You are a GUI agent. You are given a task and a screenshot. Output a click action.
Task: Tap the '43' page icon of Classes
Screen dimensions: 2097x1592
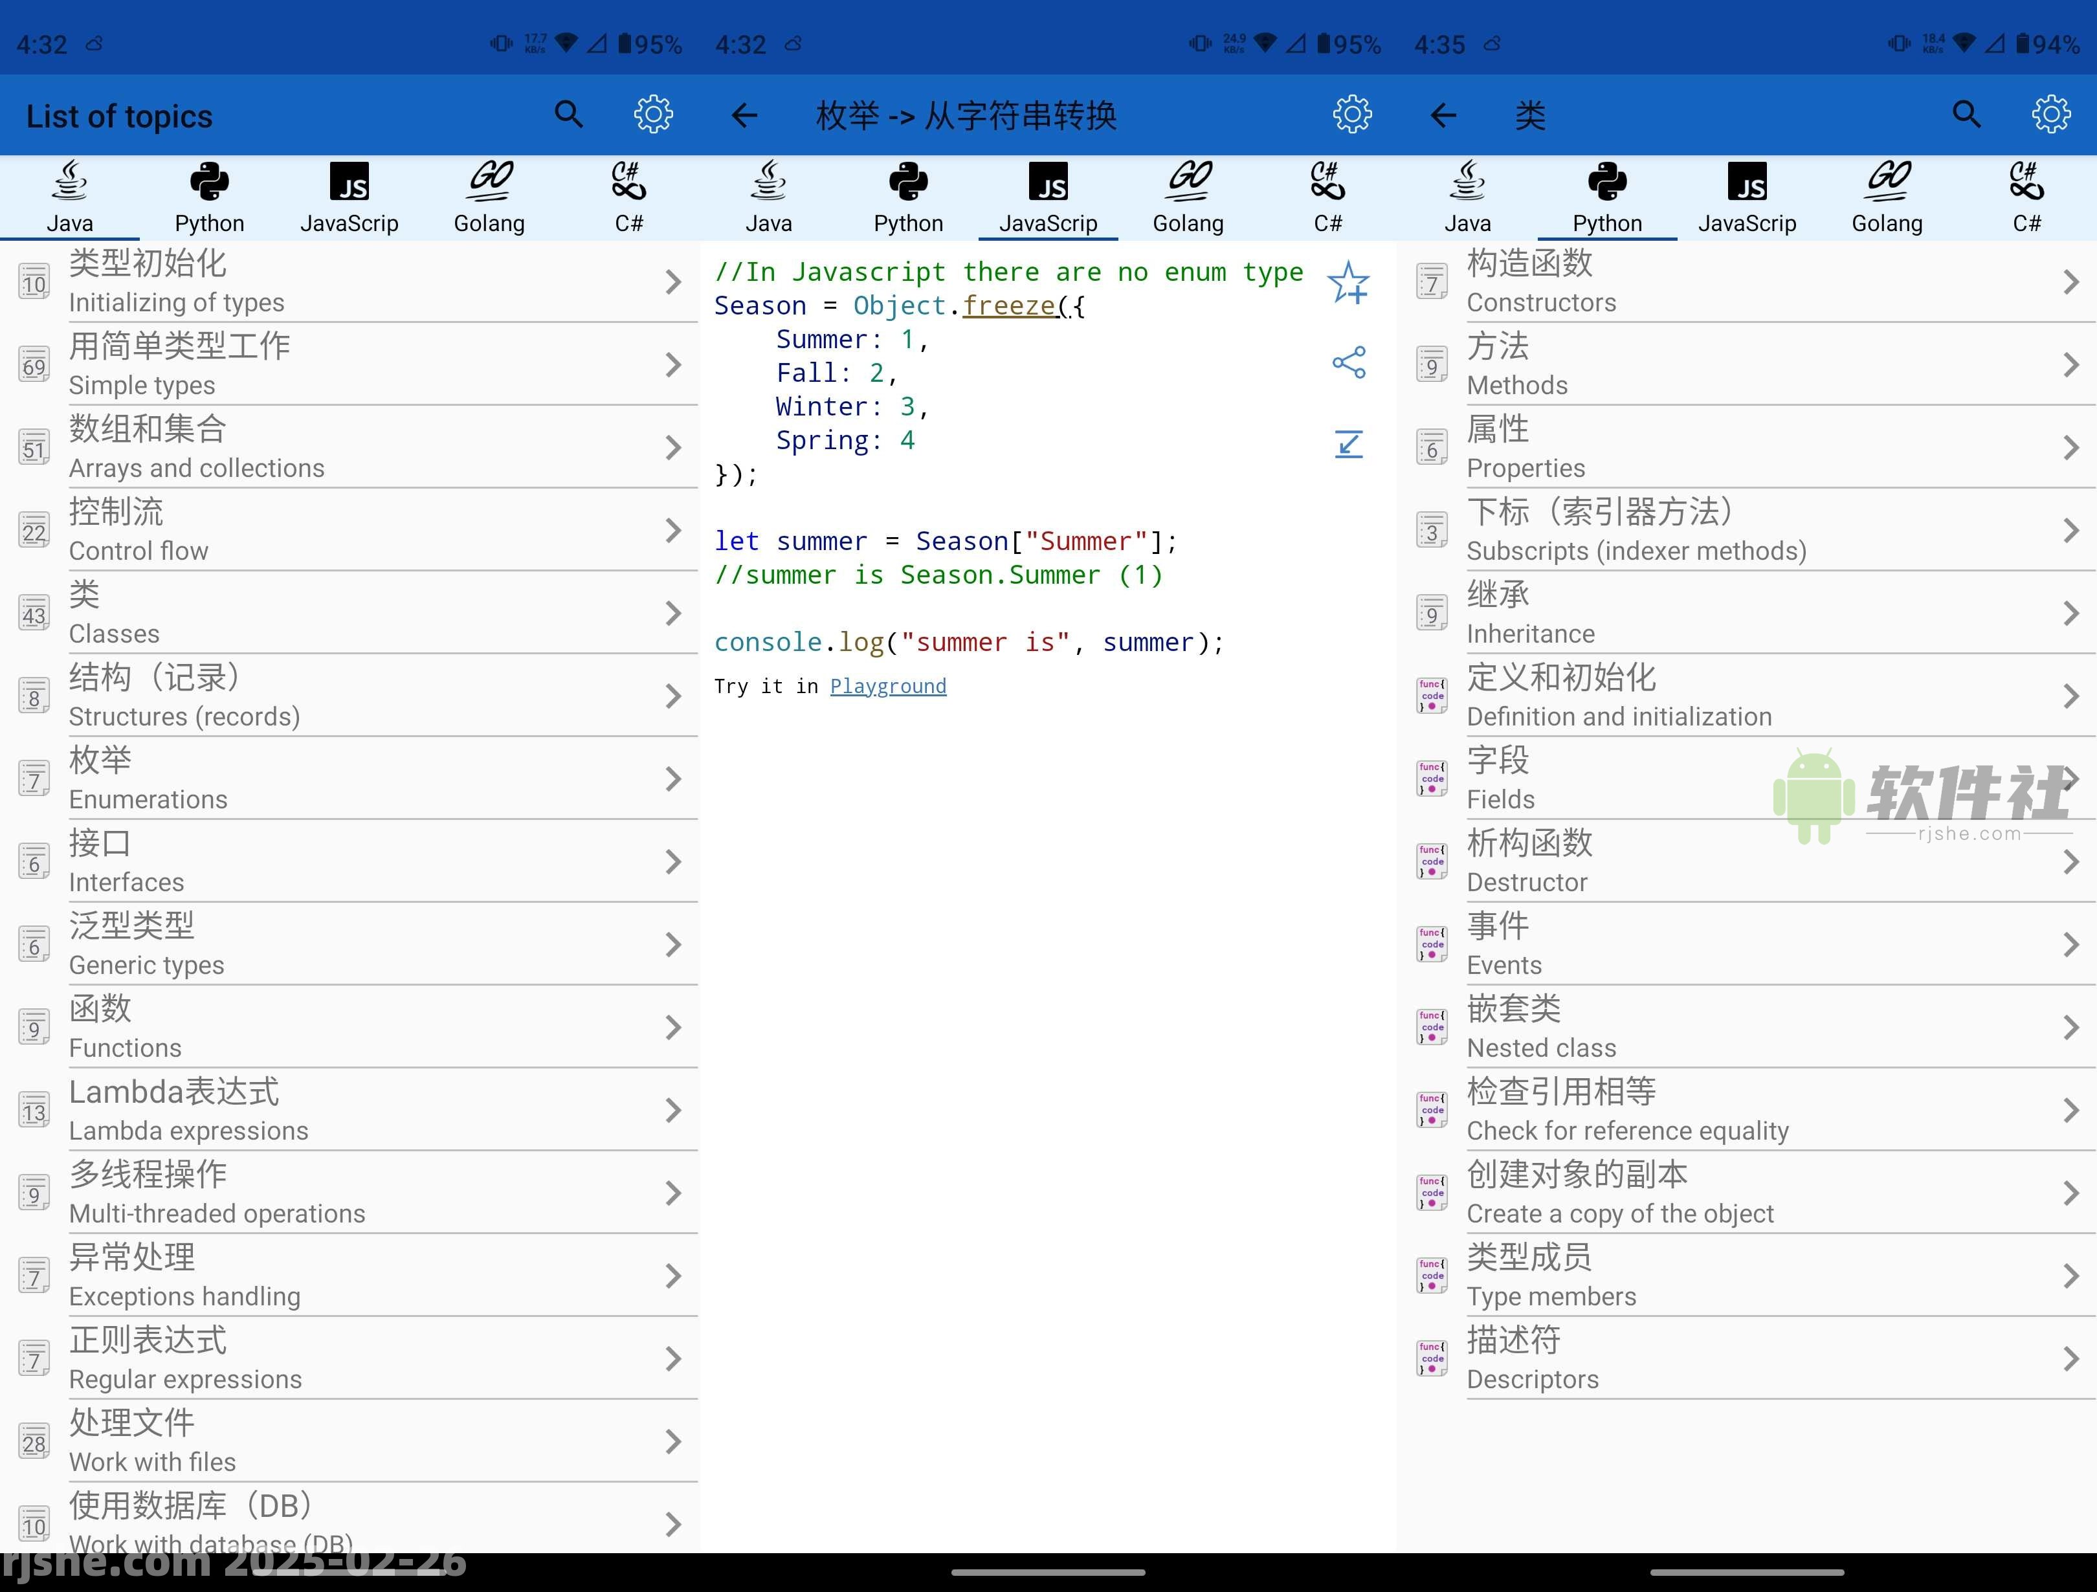point(34,614)
